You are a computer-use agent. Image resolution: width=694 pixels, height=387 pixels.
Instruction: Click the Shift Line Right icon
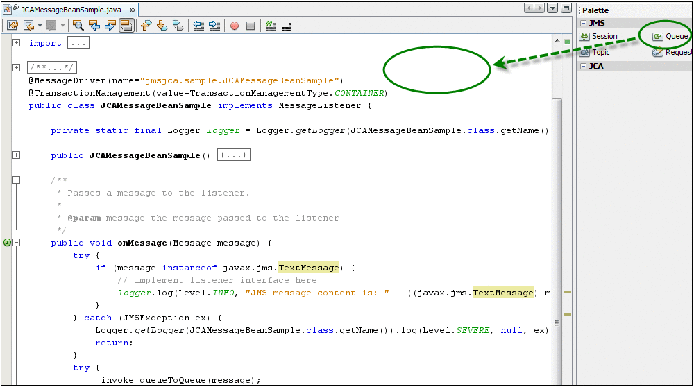[x=214, y=26]
